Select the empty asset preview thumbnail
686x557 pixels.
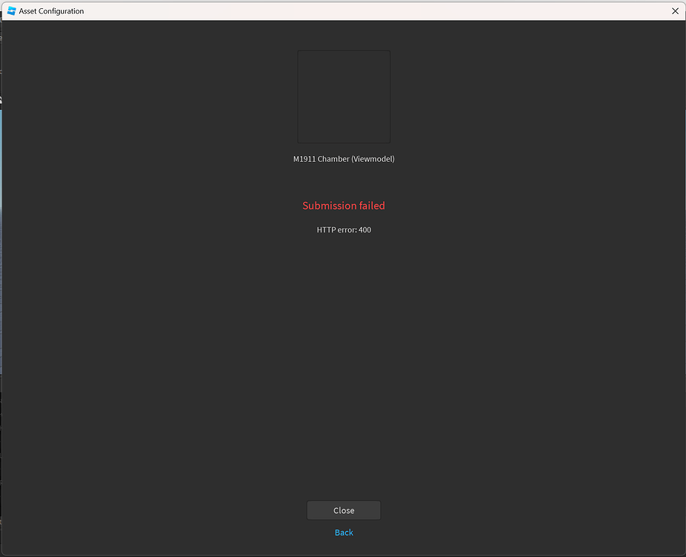(x=344, y=97)
